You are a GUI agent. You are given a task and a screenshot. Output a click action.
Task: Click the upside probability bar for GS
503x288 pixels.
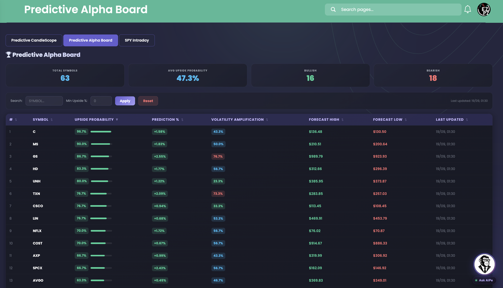(101, 156)
